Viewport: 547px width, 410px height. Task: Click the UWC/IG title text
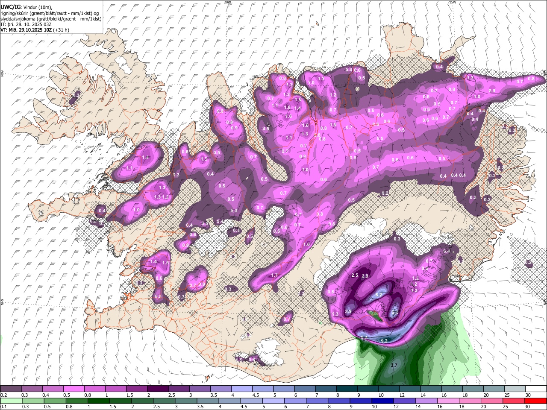10,7
